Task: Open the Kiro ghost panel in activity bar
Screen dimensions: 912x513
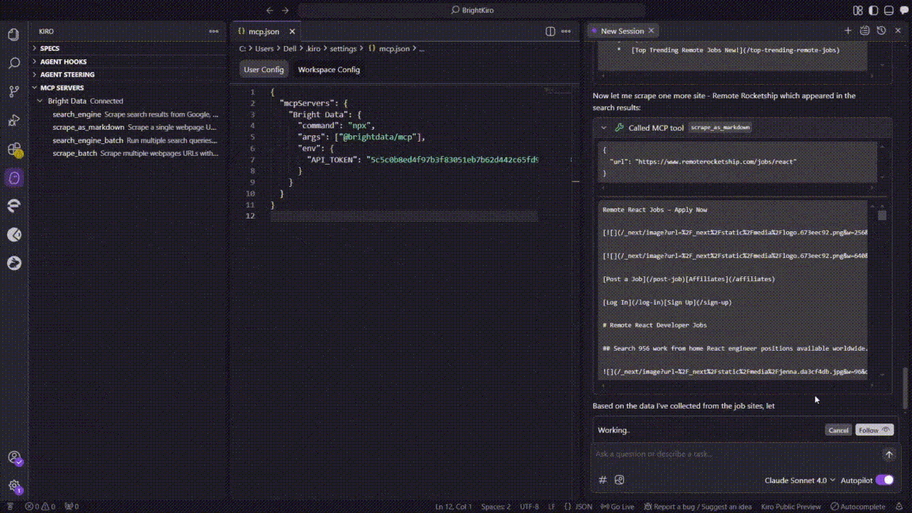Action: point(13,177)
